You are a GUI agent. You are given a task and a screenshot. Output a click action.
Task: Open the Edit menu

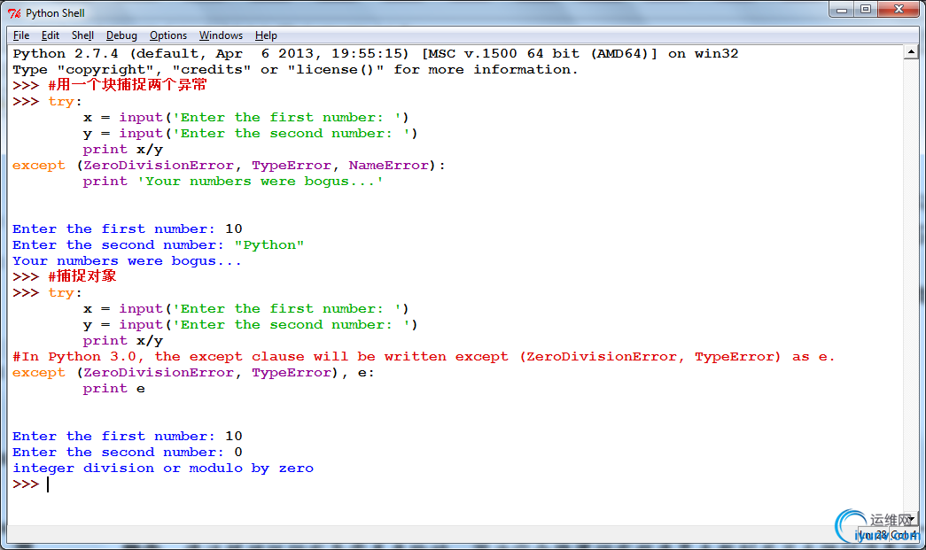pos(51,35)
